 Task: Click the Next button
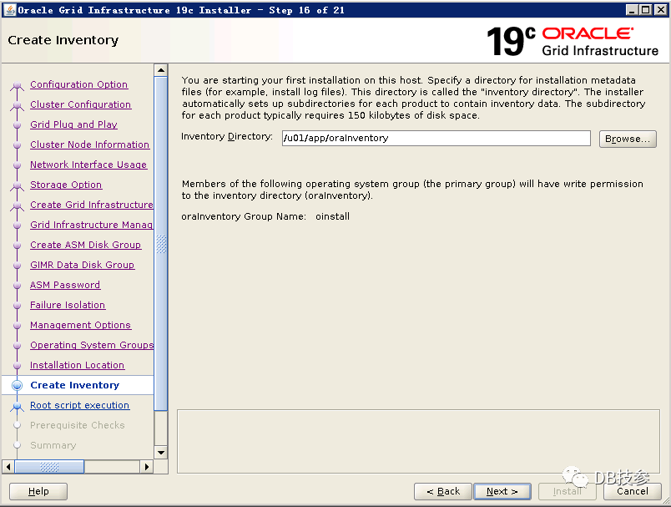point(502,491)
